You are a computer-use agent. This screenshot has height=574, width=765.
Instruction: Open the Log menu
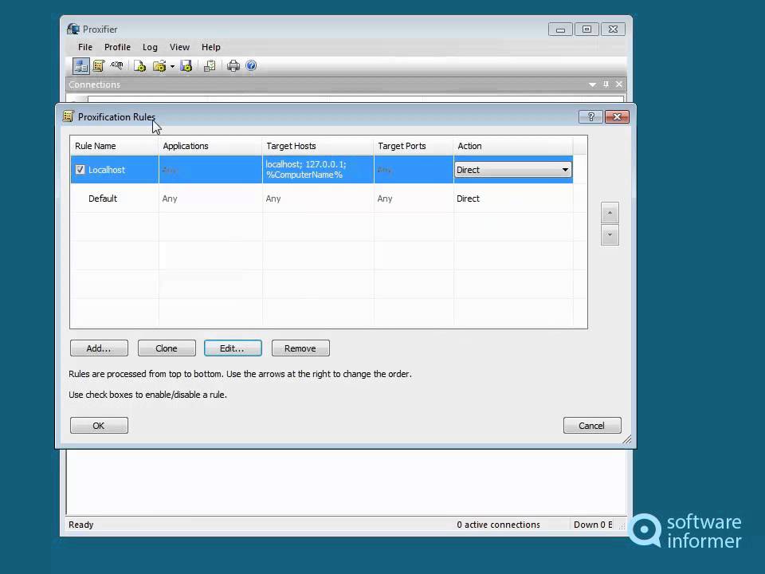tap(150, 47)
